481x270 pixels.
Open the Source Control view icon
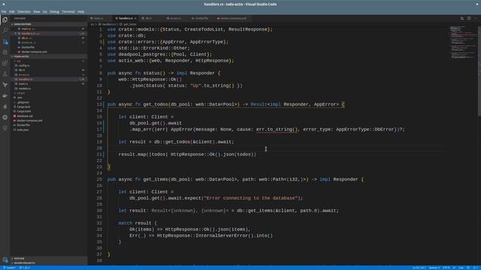coord(5,42)
